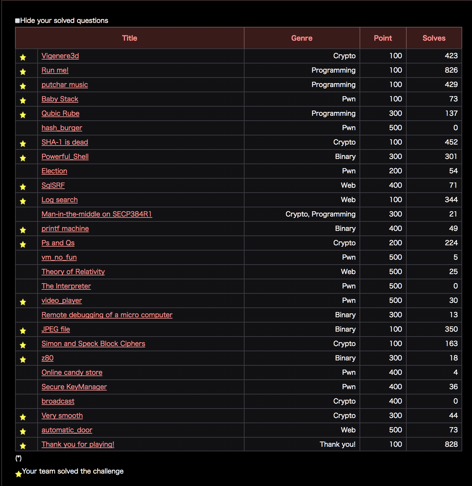Click the star icon in the legend
This screenshot has height=486, width=472.
18,474
